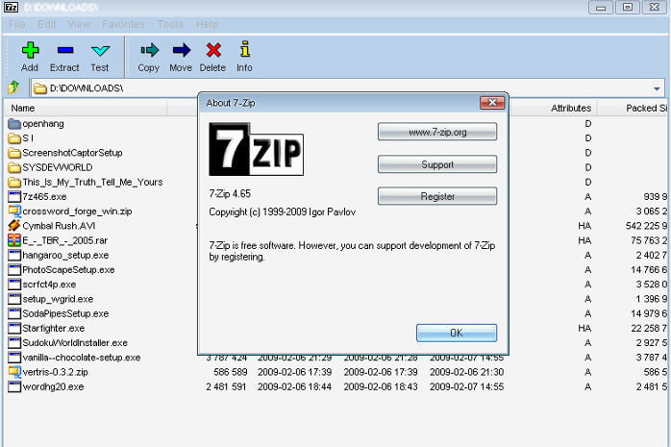Open the address bar path dropdown

(x=657, y=88)
